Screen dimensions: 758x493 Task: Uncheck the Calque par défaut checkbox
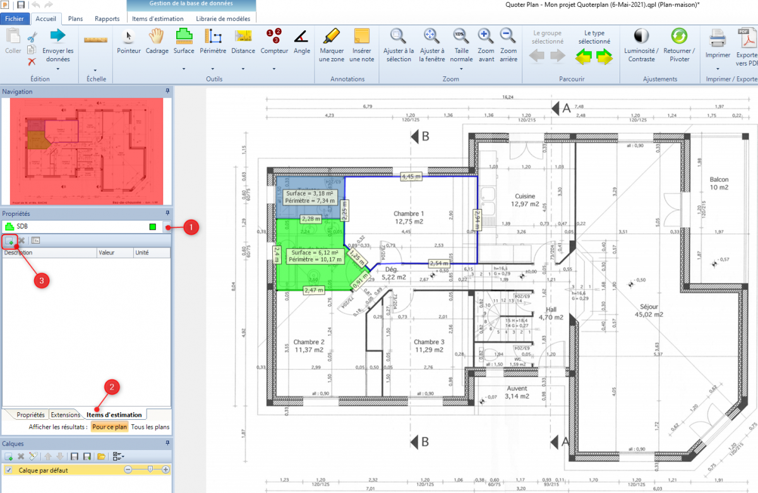coord(9,470)
